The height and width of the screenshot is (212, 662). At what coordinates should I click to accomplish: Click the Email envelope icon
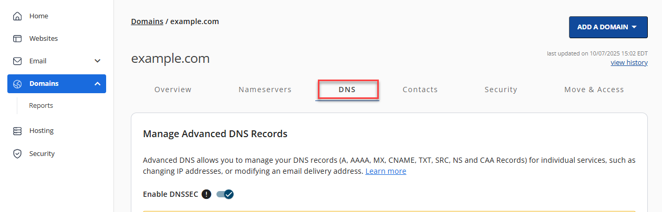pyautogui.click(x=17, y=61)
